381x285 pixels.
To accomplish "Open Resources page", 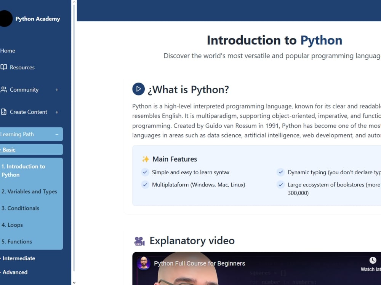I will 22,67.
